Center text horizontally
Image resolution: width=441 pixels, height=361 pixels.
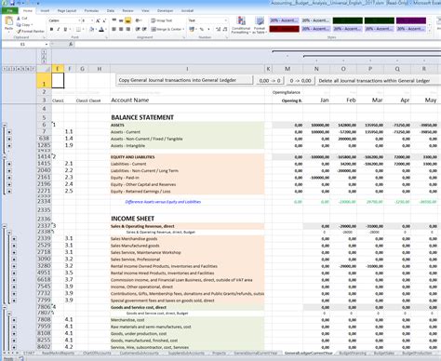pos(121,29)
